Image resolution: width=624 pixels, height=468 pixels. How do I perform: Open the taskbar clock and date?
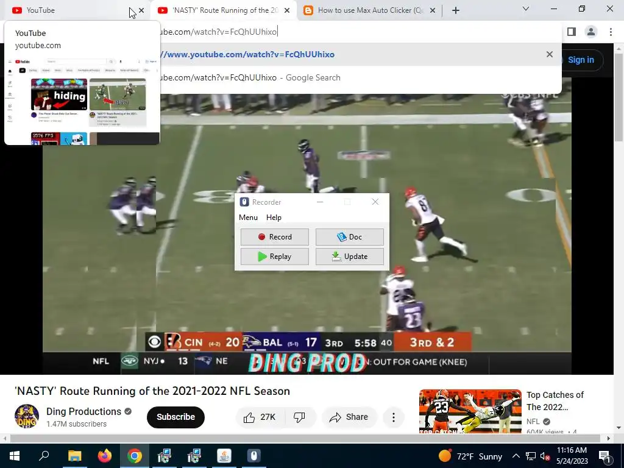(x=572, y=456)
